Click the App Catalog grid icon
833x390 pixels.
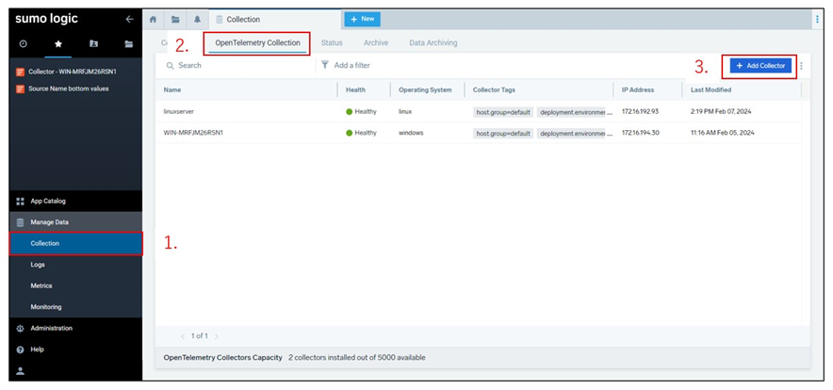click(x=20, y=202)
